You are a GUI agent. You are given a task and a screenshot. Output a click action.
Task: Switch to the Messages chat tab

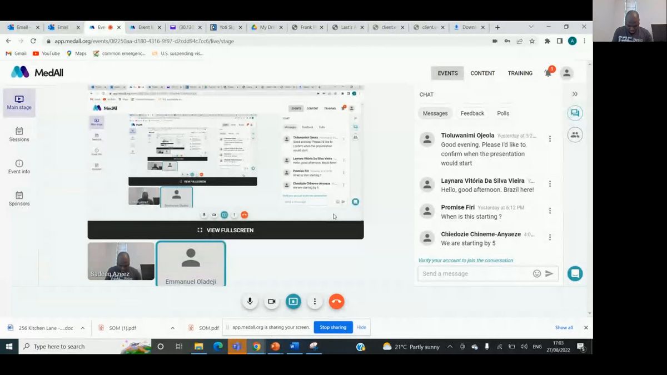(x=435, y=113)
